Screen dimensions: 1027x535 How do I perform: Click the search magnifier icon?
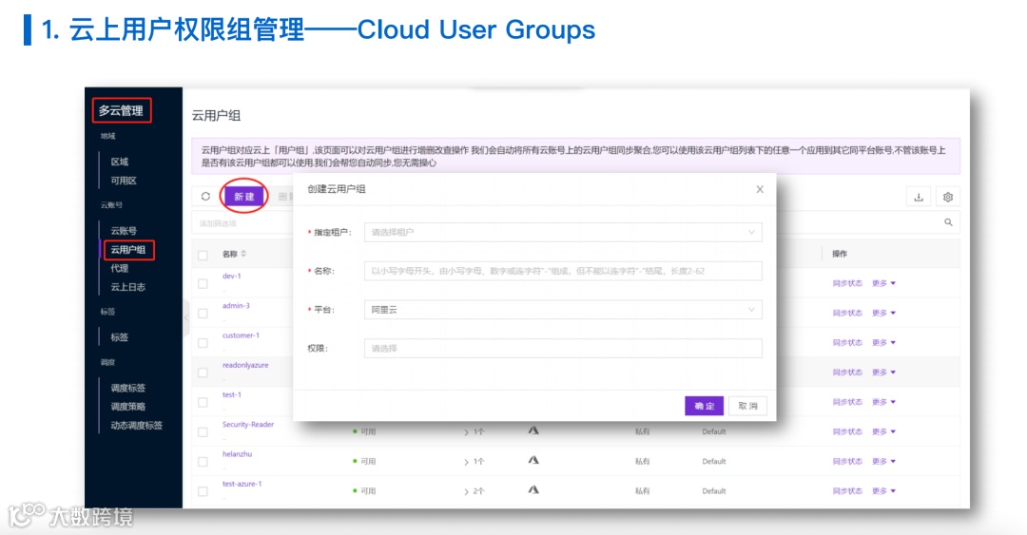click(x=948, y=222)
